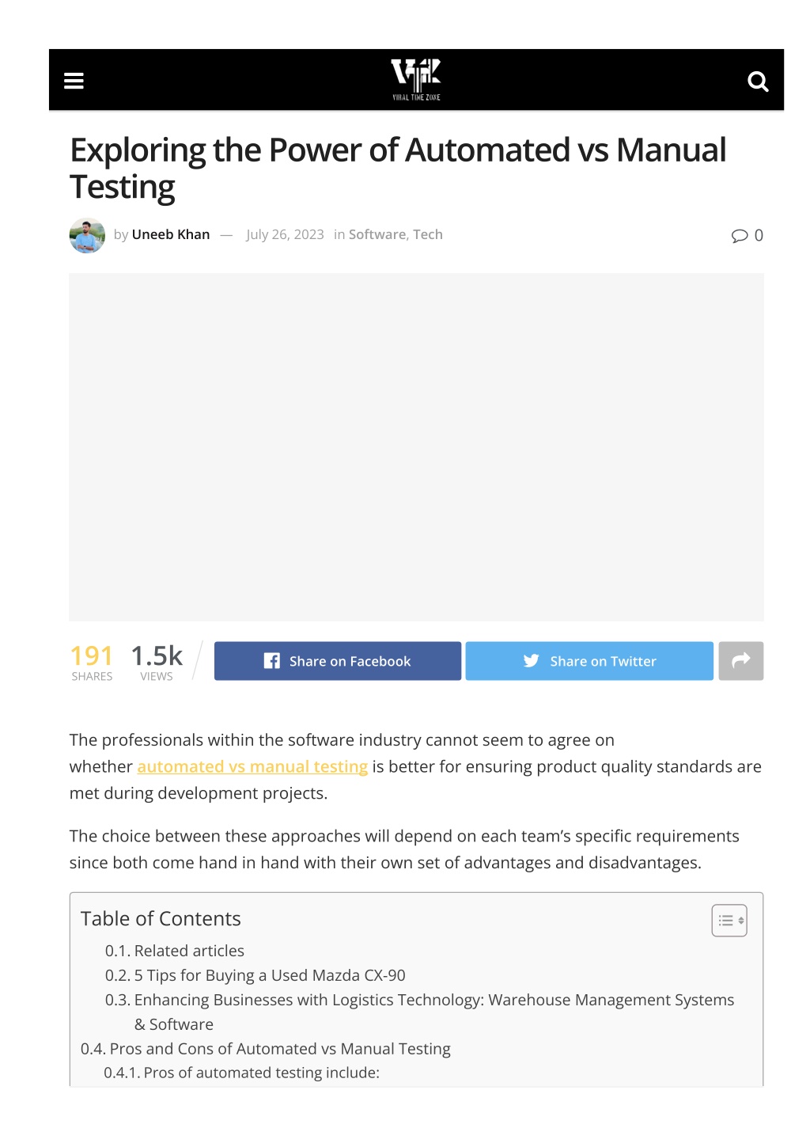The width and height of the screenshot is (810, 1147).
Task: Click the Facebook logo icon on share button
Action: [x=271, y=661]
